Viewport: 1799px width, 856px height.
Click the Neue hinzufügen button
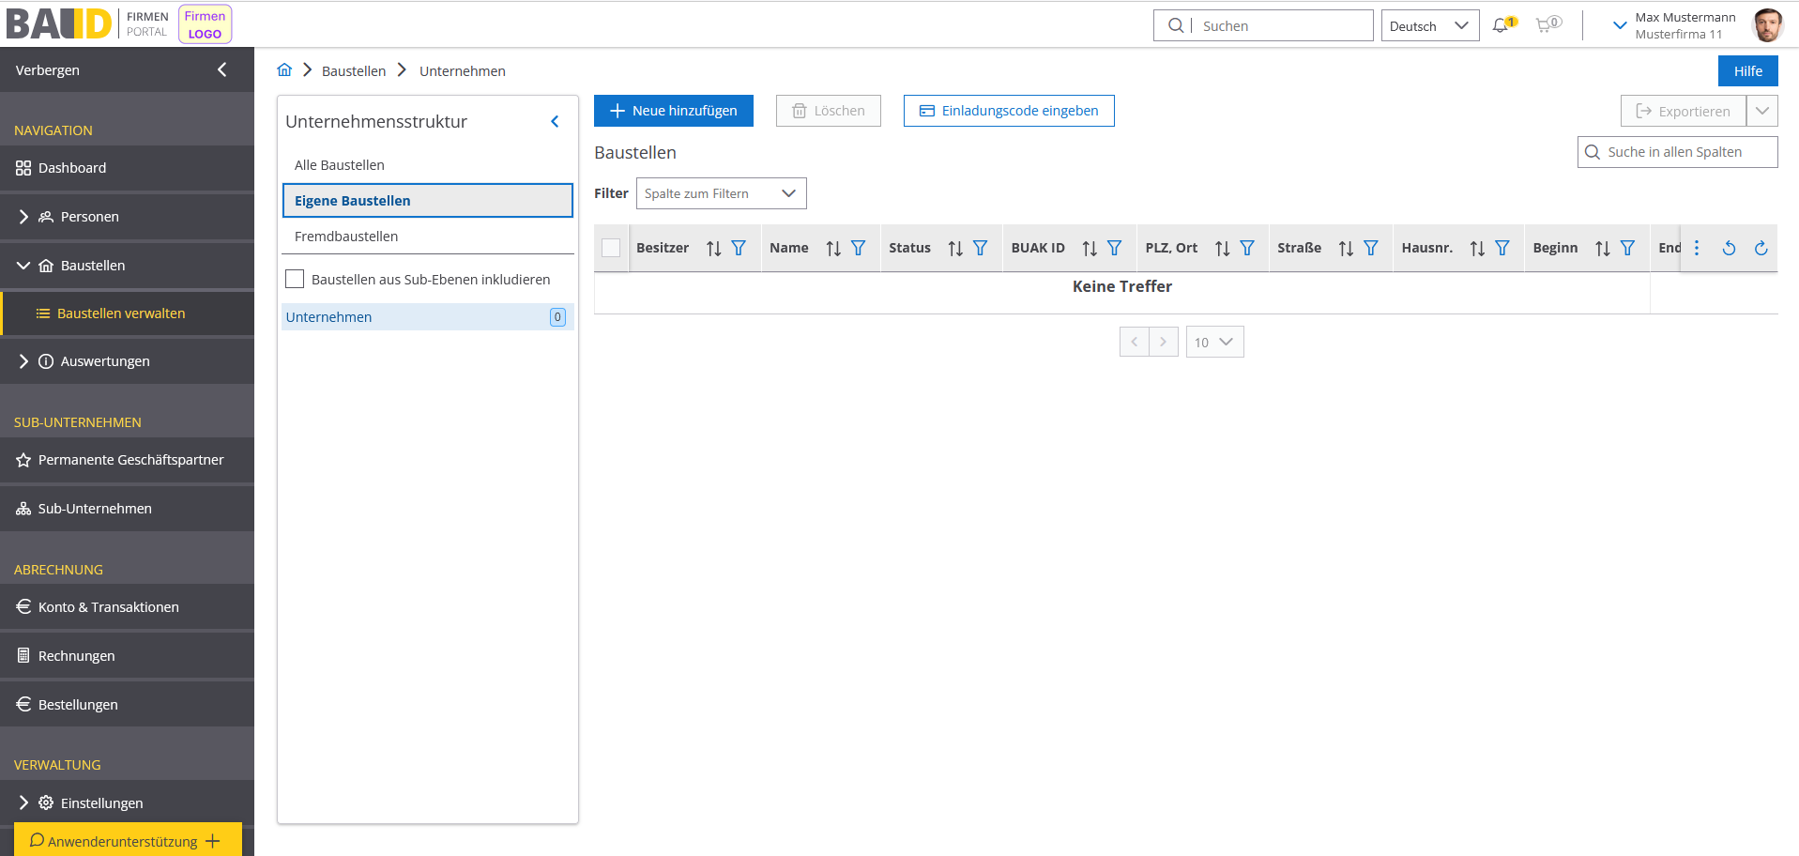coord(673,111)
